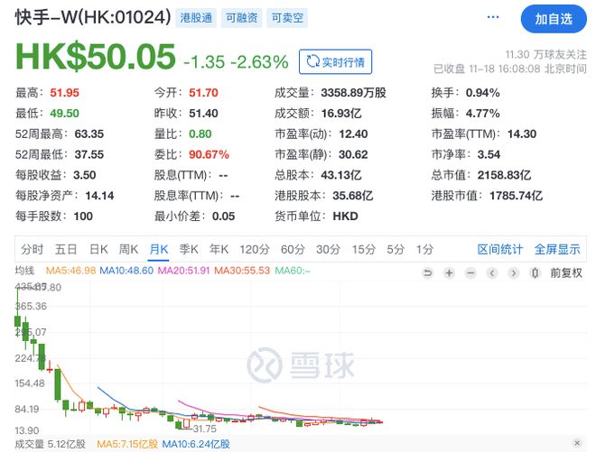
Task: Click the 31.75 low marker on chart
Action: (204, 429)
